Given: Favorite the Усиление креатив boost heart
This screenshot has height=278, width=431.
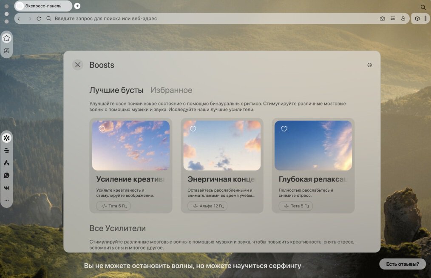Looking at the screenshot, I should [102, 129].
